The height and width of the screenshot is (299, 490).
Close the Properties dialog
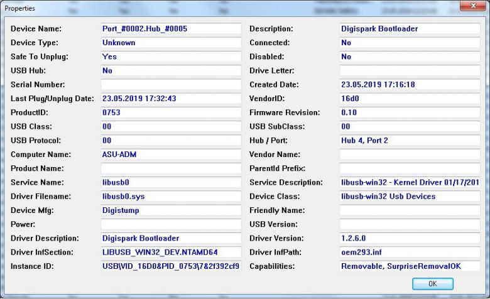click(473, 6)
